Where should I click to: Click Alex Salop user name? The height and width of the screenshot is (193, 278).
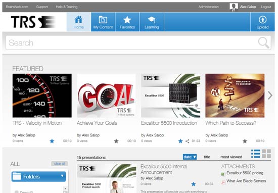pos(248,7)
